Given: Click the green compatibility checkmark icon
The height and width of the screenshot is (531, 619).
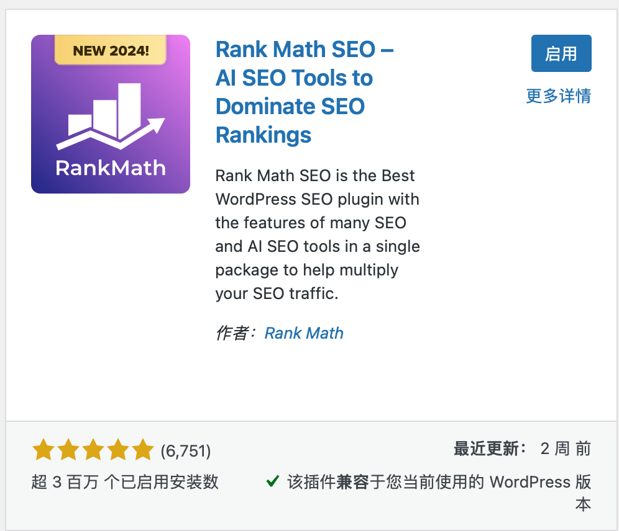Looking at the screenshot, I should [x=273, y=481].
